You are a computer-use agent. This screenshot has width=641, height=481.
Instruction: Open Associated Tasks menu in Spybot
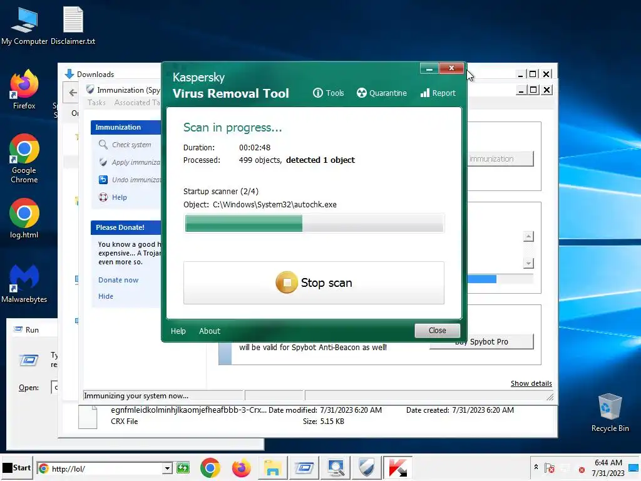coord(137,102)
